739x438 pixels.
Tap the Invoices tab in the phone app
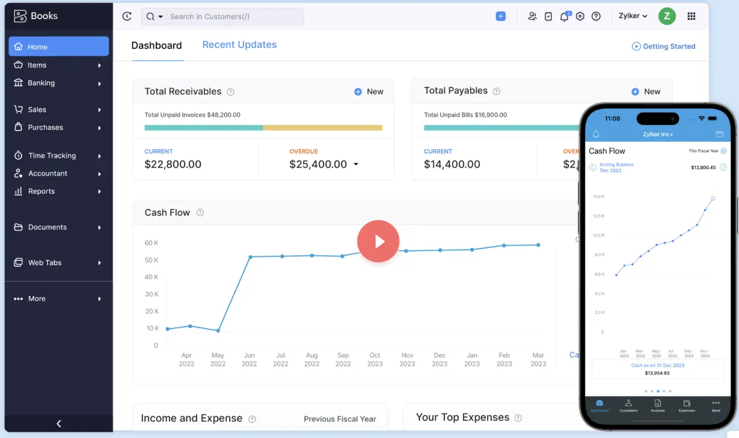point(658,406)
